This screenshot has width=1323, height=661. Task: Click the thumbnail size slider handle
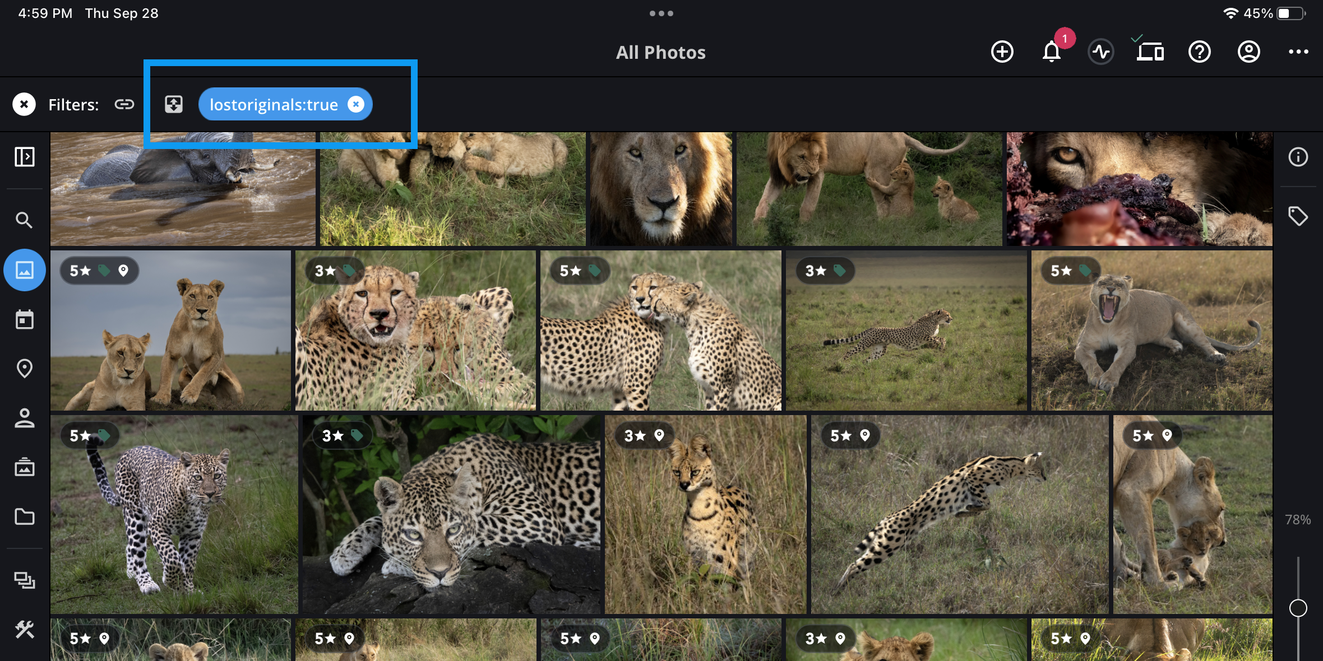[1298, 608]
